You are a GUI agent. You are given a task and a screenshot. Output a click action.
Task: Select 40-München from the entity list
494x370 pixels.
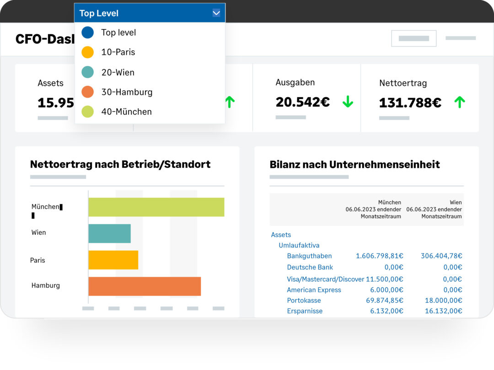point(126,111)
